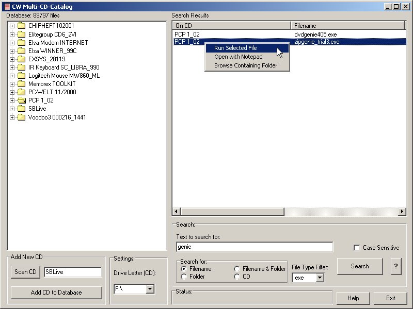
Task: Click the CHIPHEFT102001 folder icon
Action: pos(21,26)
